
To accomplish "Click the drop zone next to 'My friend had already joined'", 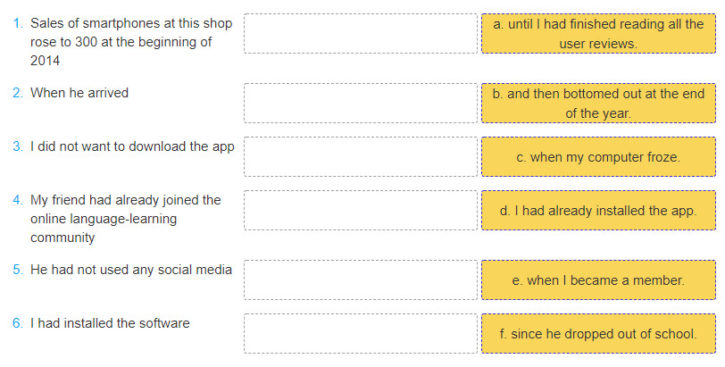I will tap(361, 211).
